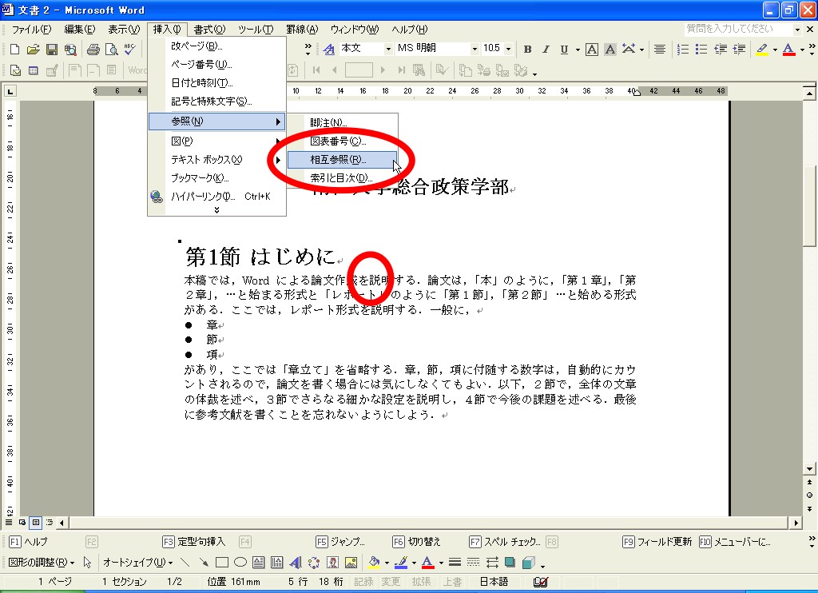Select the Arrow drawing tool
The image size is (818, 593).
[203, 562]
